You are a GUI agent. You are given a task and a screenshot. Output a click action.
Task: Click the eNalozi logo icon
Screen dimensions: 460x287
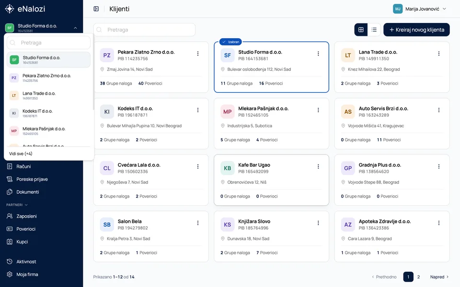tap(10, 9)
